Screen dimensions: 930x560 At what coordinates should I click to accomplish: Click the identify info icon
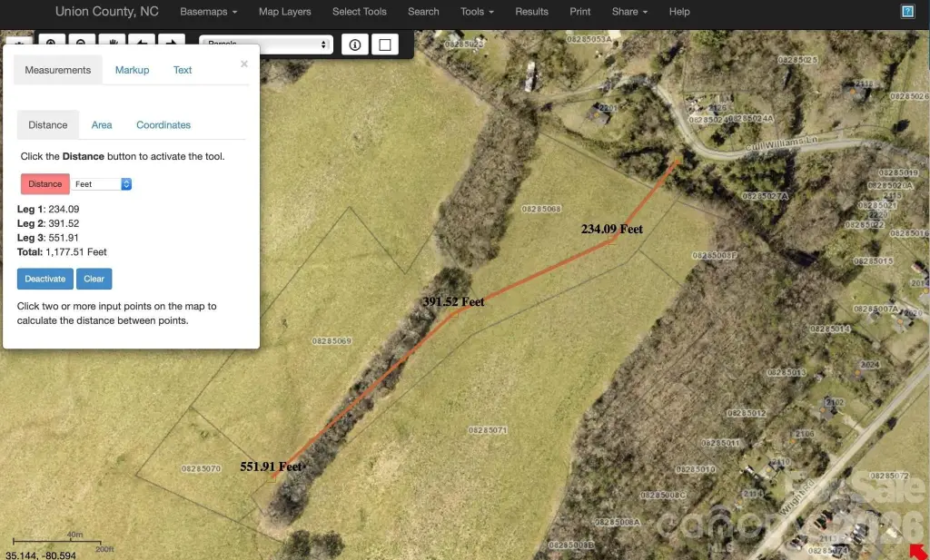pyautogui.click(x=355, y=44)
